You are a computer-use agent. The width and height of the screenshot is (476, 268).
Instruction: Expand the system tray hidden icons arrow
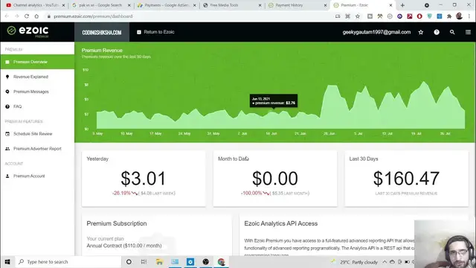pyautogui.click(x=385, y=262)
